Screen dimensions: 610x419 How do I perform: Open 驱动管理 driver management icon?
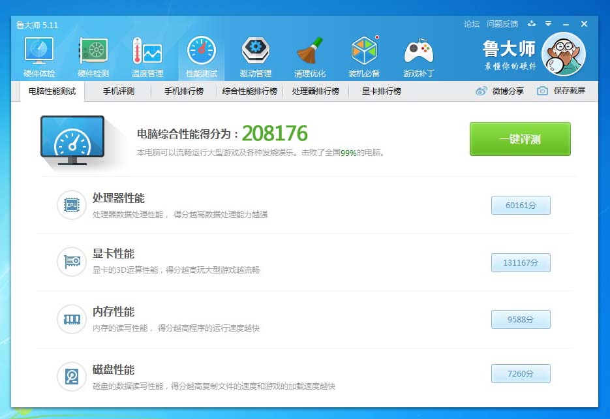point(256,50)
